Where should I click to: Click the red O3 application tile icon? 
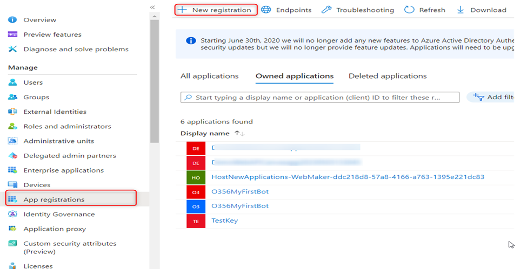pos(196,192)
